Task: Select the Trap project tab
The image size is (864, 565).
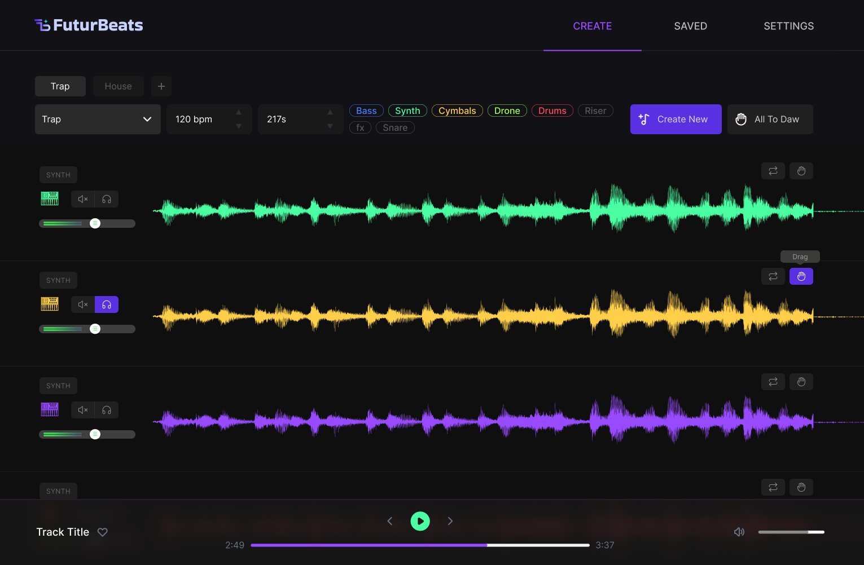Action: (x=60, y=86)
